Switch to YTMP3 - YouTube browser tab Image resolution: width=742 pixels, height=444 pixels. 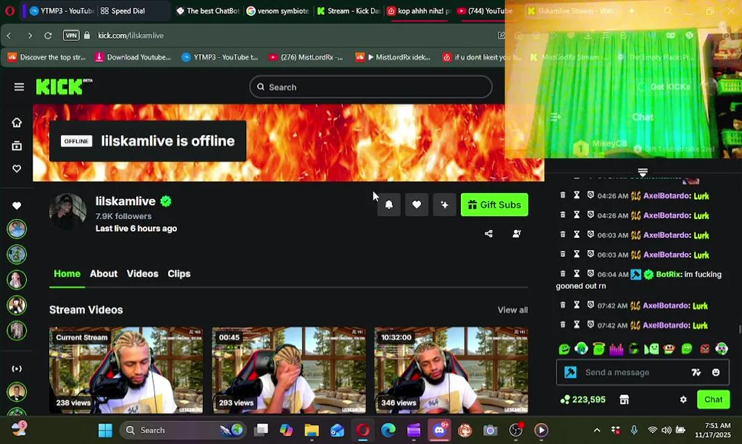coord(62,10)
